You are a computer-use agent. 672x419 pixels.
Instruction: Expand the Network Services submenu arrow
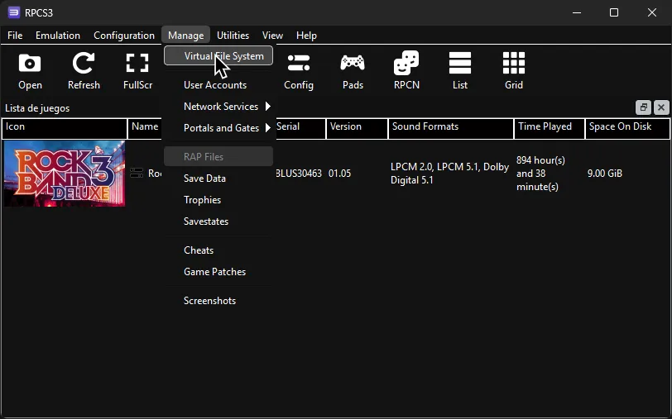tap(268, 106)
